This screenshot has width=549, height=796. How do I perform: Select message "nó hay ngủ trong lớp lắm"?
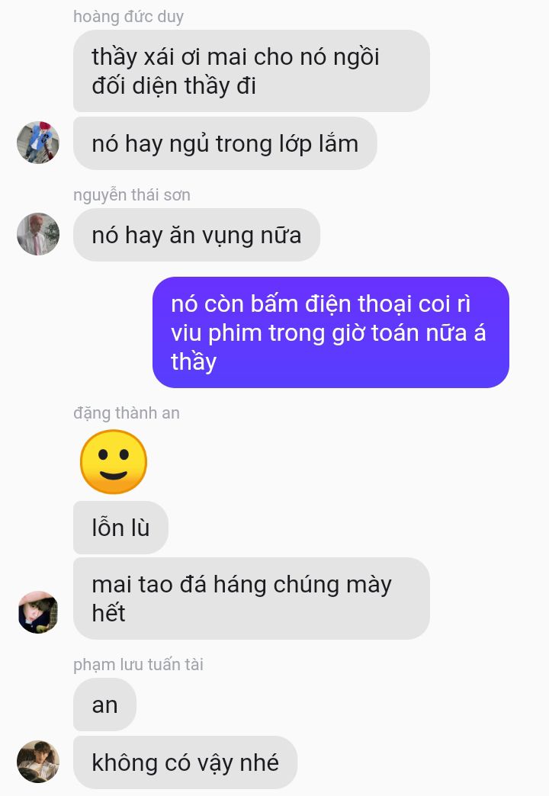225,143
